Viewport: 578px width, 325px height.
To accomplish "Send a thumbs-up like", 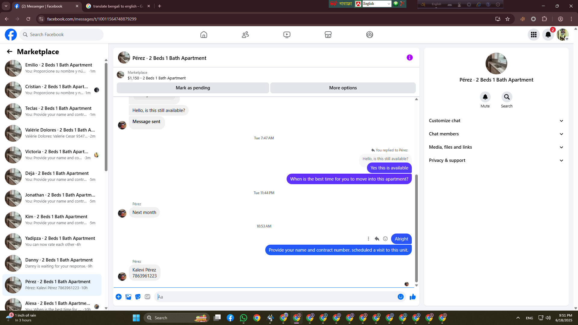I will coord(413,297).
